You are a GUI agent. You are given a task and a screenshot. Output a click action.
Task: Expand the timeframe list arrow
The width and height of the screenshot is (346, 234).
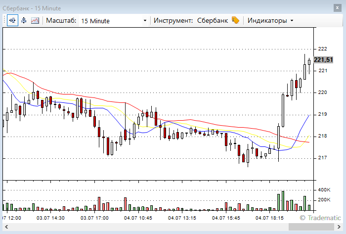pos(145,21)
